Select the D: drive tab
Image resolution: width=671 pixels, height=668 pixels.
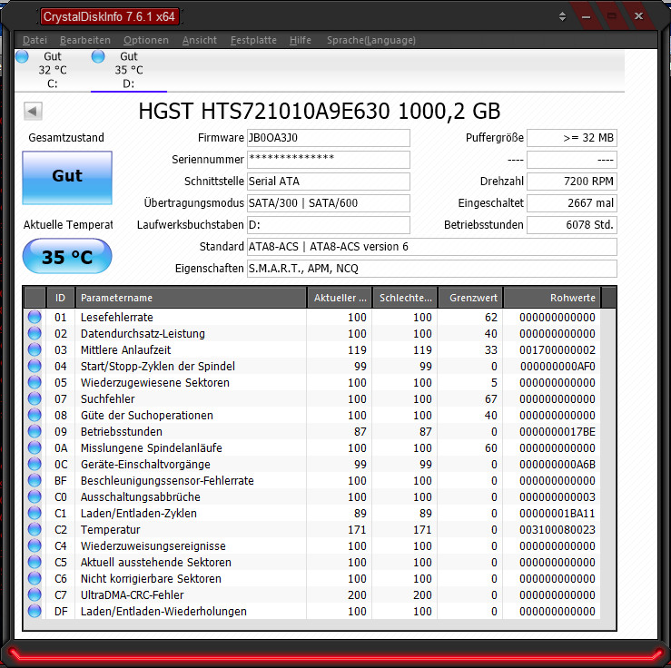128,70
